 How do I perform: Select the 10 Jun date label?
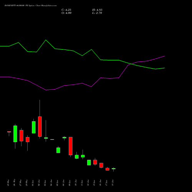coord(76,183)
